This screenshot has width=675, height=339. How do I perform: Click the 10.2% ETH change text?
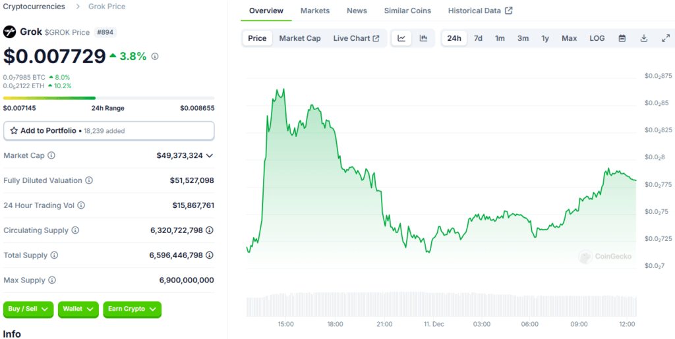tap(64, 86)
